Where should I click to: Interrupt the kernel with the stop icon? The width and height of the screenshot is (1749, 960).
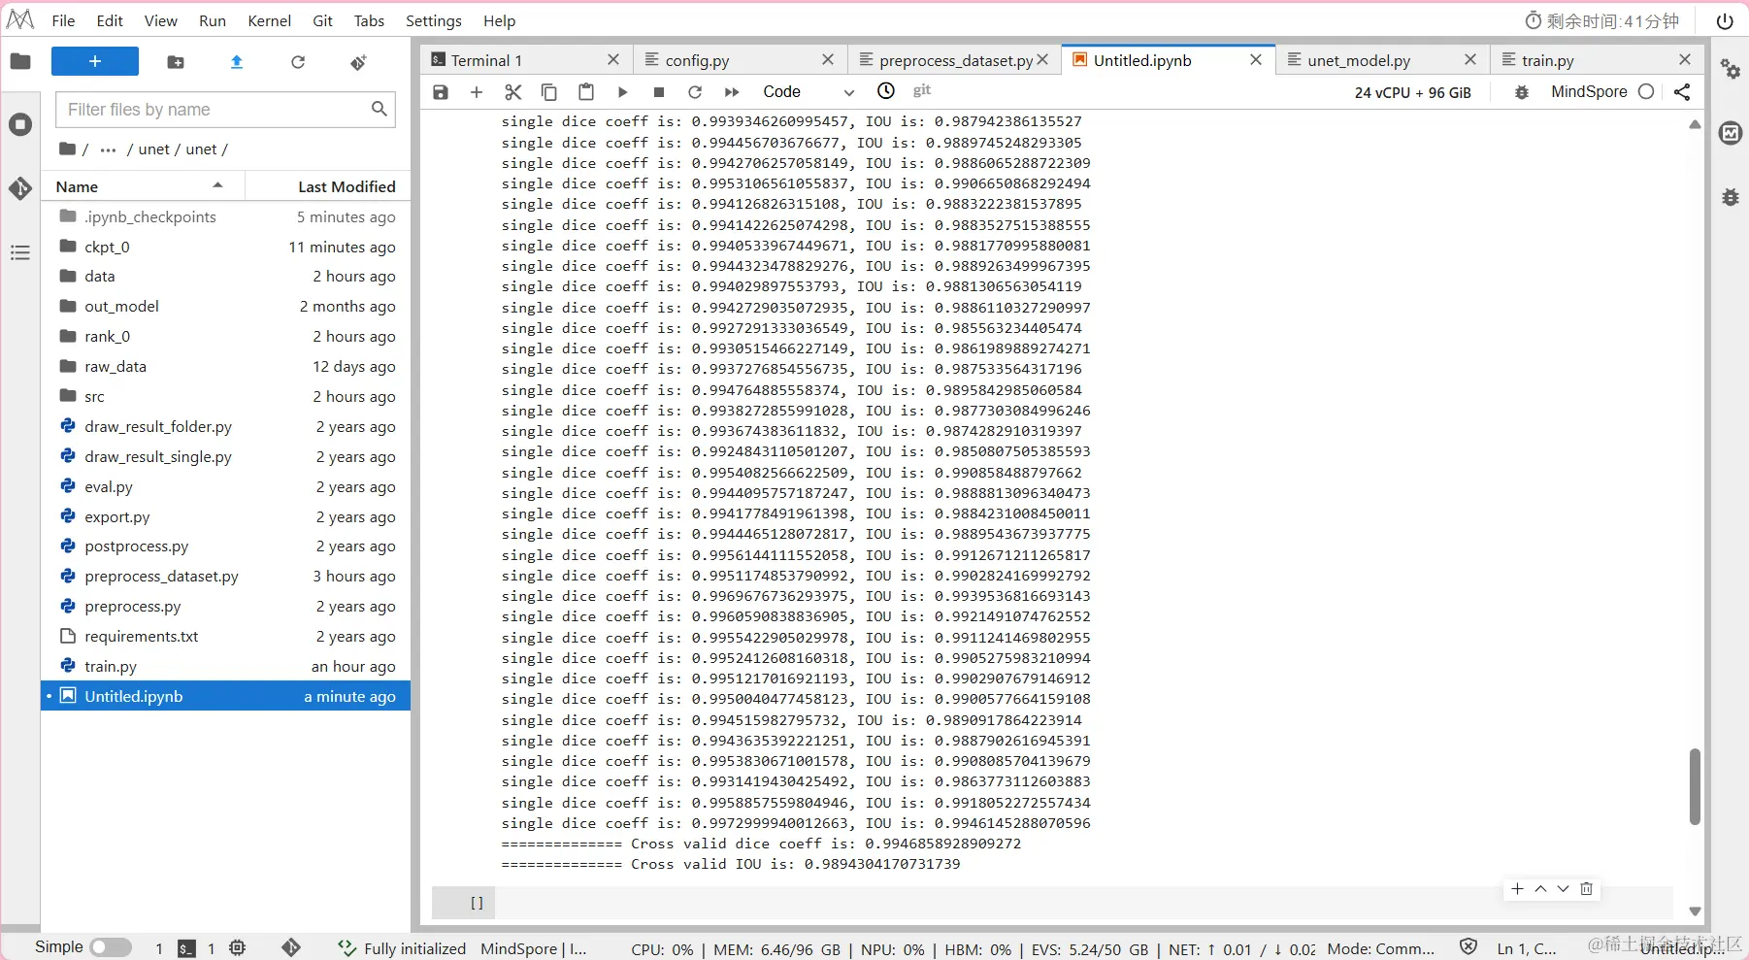tap(659, 91)
